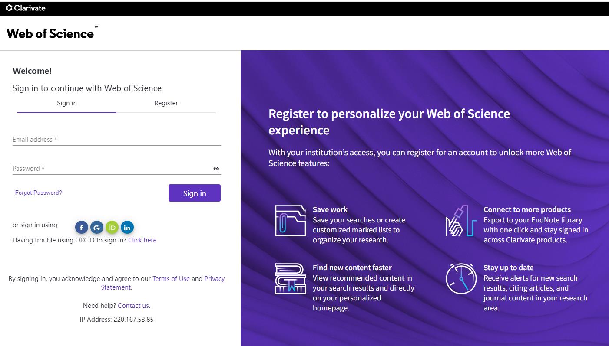
Task: Toggle password visibility eye icon
Action: [x=216, y=169]
